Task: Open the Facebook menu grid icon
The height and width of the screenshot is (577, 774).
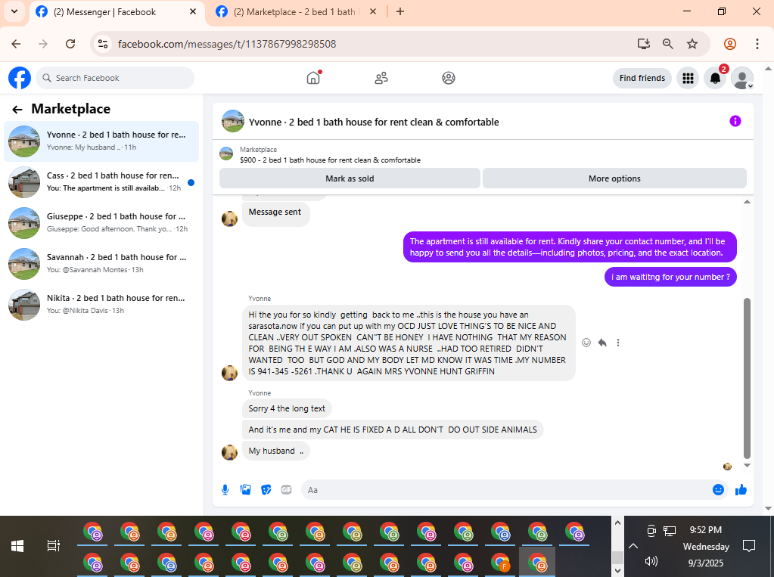Action: tap(688, 78)
